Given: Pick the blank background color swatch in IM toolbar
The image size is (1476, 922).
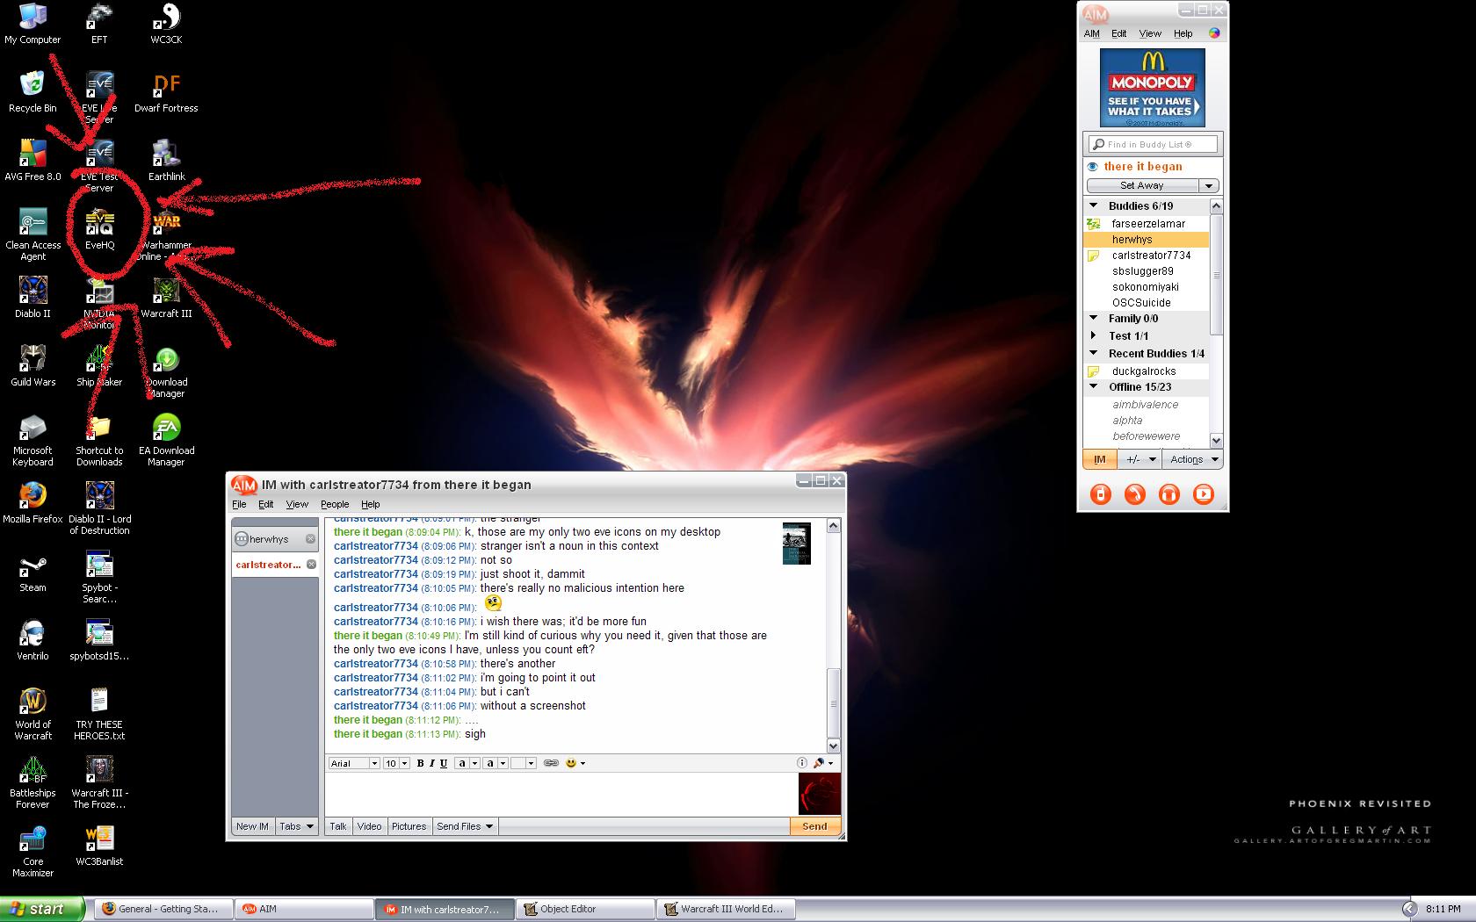Looking at the screenshot, I should click(518, 763).
